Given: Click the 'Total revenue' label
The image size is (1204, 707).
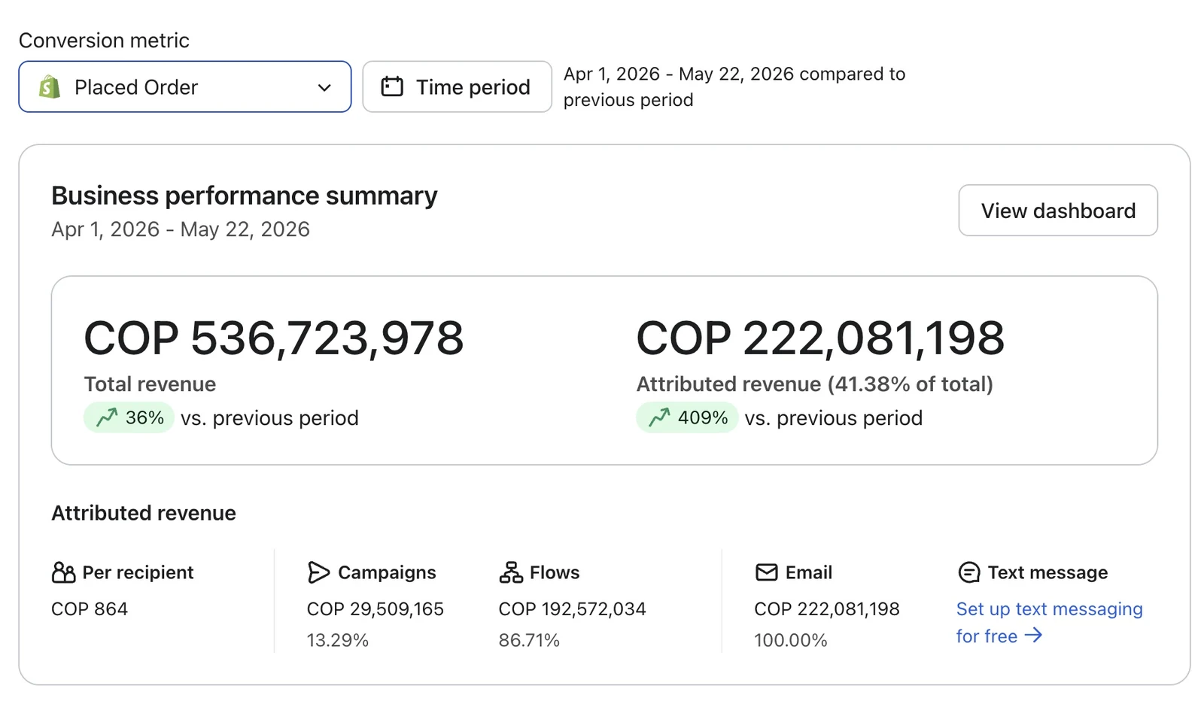Looking at the screenshot, I should pos(150,384).
